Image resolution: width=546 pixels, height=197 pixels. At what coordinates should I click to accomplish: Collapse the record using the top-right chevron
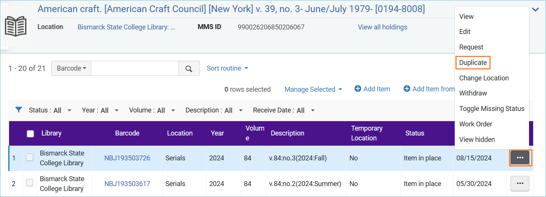(x=535, y=10)
